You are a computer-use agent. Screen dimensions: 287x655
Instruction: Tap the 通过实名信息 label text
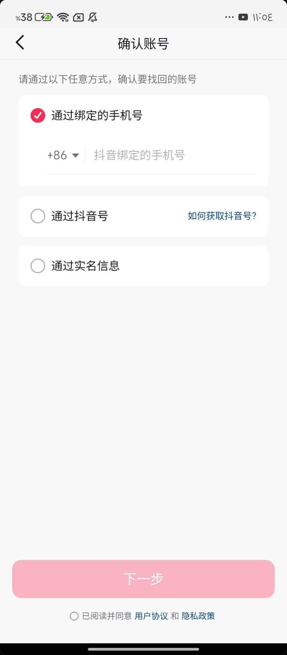[85, 266]
